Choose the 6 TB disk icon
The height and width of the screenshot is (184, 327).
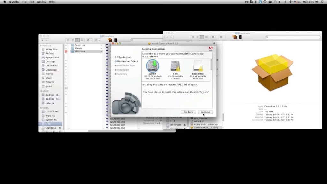(175, 66)
